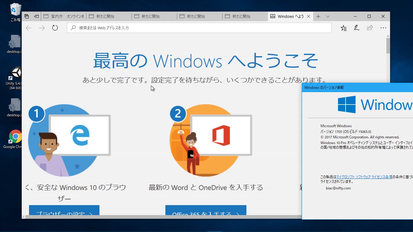
Task: Click the search or web address box
Action: coord(199,28)
